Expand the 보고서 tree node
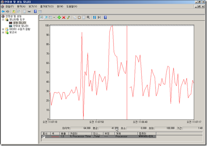Screen dimensions: 207x146 3,32
